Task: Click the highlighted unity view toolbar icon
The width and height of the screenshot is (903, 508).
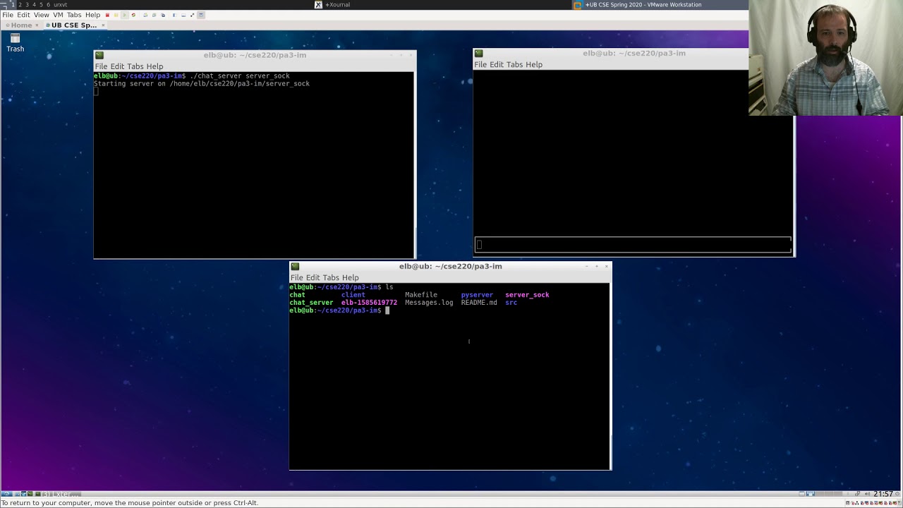Action: (201, 15)
